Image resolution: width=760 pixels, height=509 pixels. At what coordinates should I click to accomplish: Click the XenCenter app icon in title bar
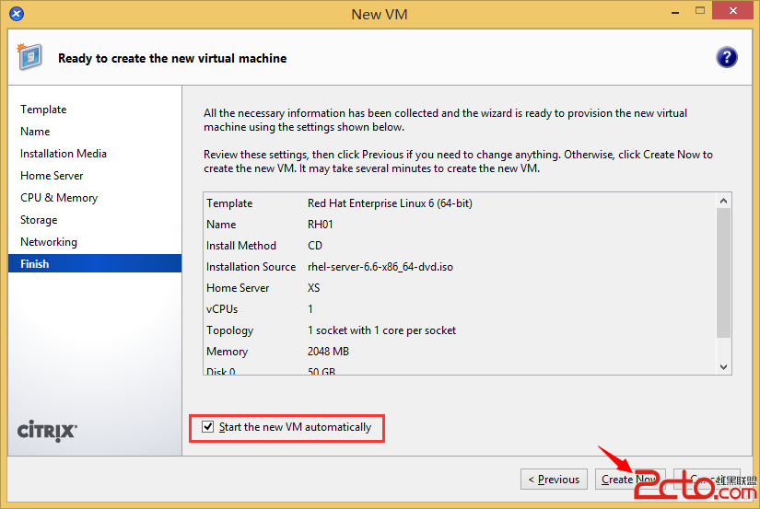pyautogui.click(x=17, y=14)
